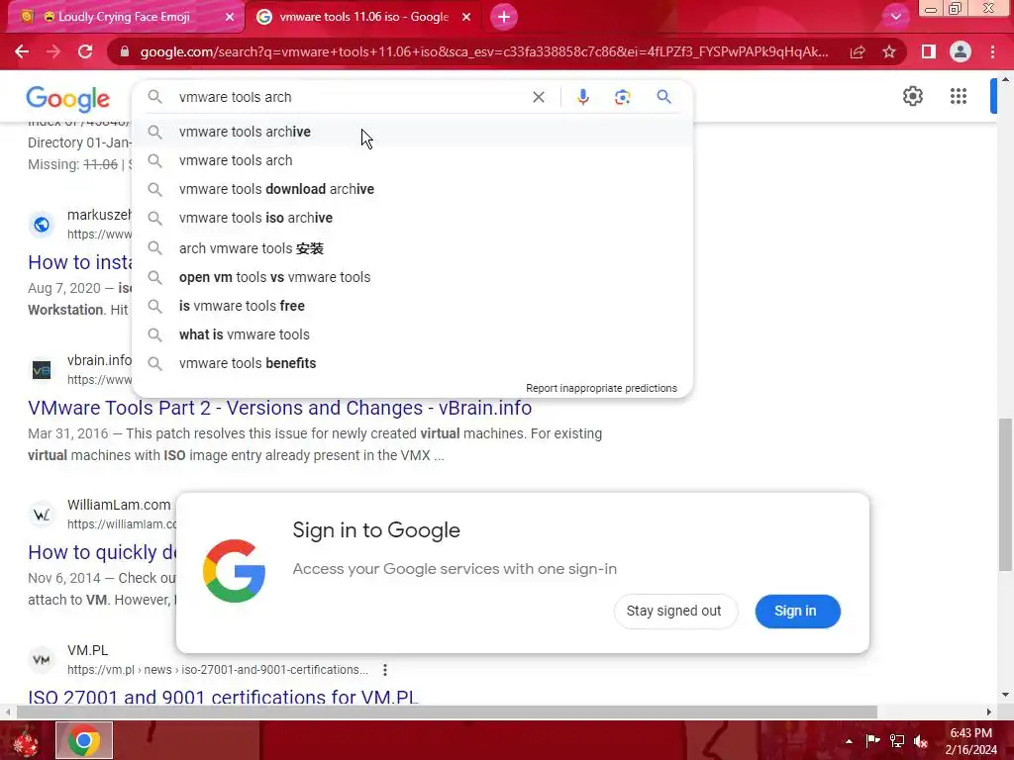Viewport: 1014px width, 760px height.
Task: Start voice search with microphone icon
Action: click(582, 97)
